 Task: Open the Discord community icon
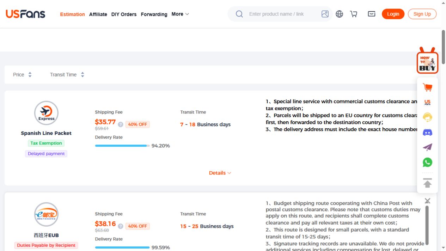427,133
